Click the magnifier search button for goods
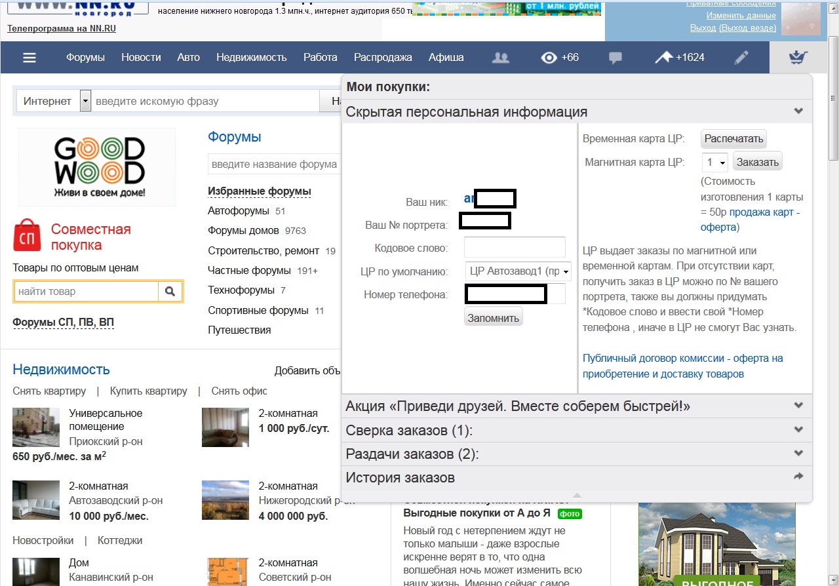 click(170, 291)
